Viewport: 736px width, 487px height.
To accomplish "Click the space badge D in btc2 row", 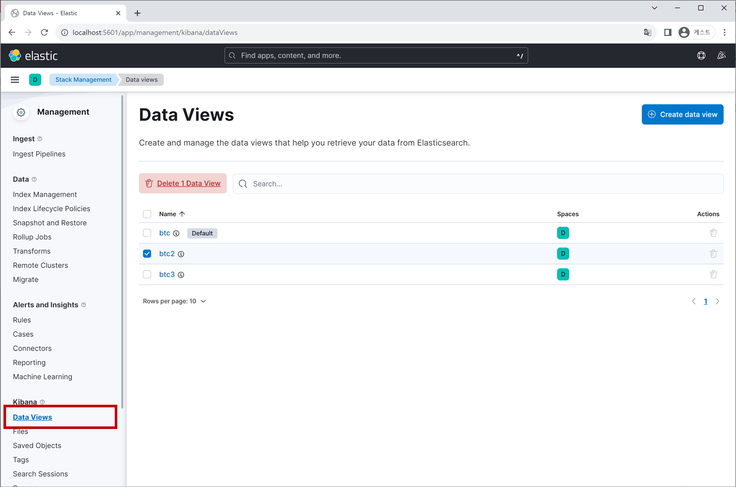I will (563, 254).
